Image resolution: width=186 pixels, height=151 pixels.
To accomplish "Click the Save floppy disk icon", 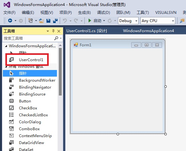I will 48,21.
